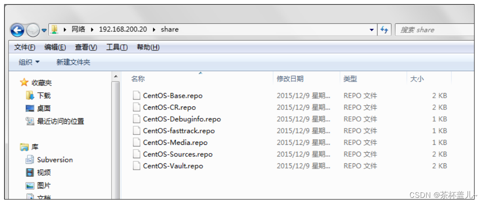
Task: Select the 192.168.200.20 breadcrumb
Action: [123, 29]
